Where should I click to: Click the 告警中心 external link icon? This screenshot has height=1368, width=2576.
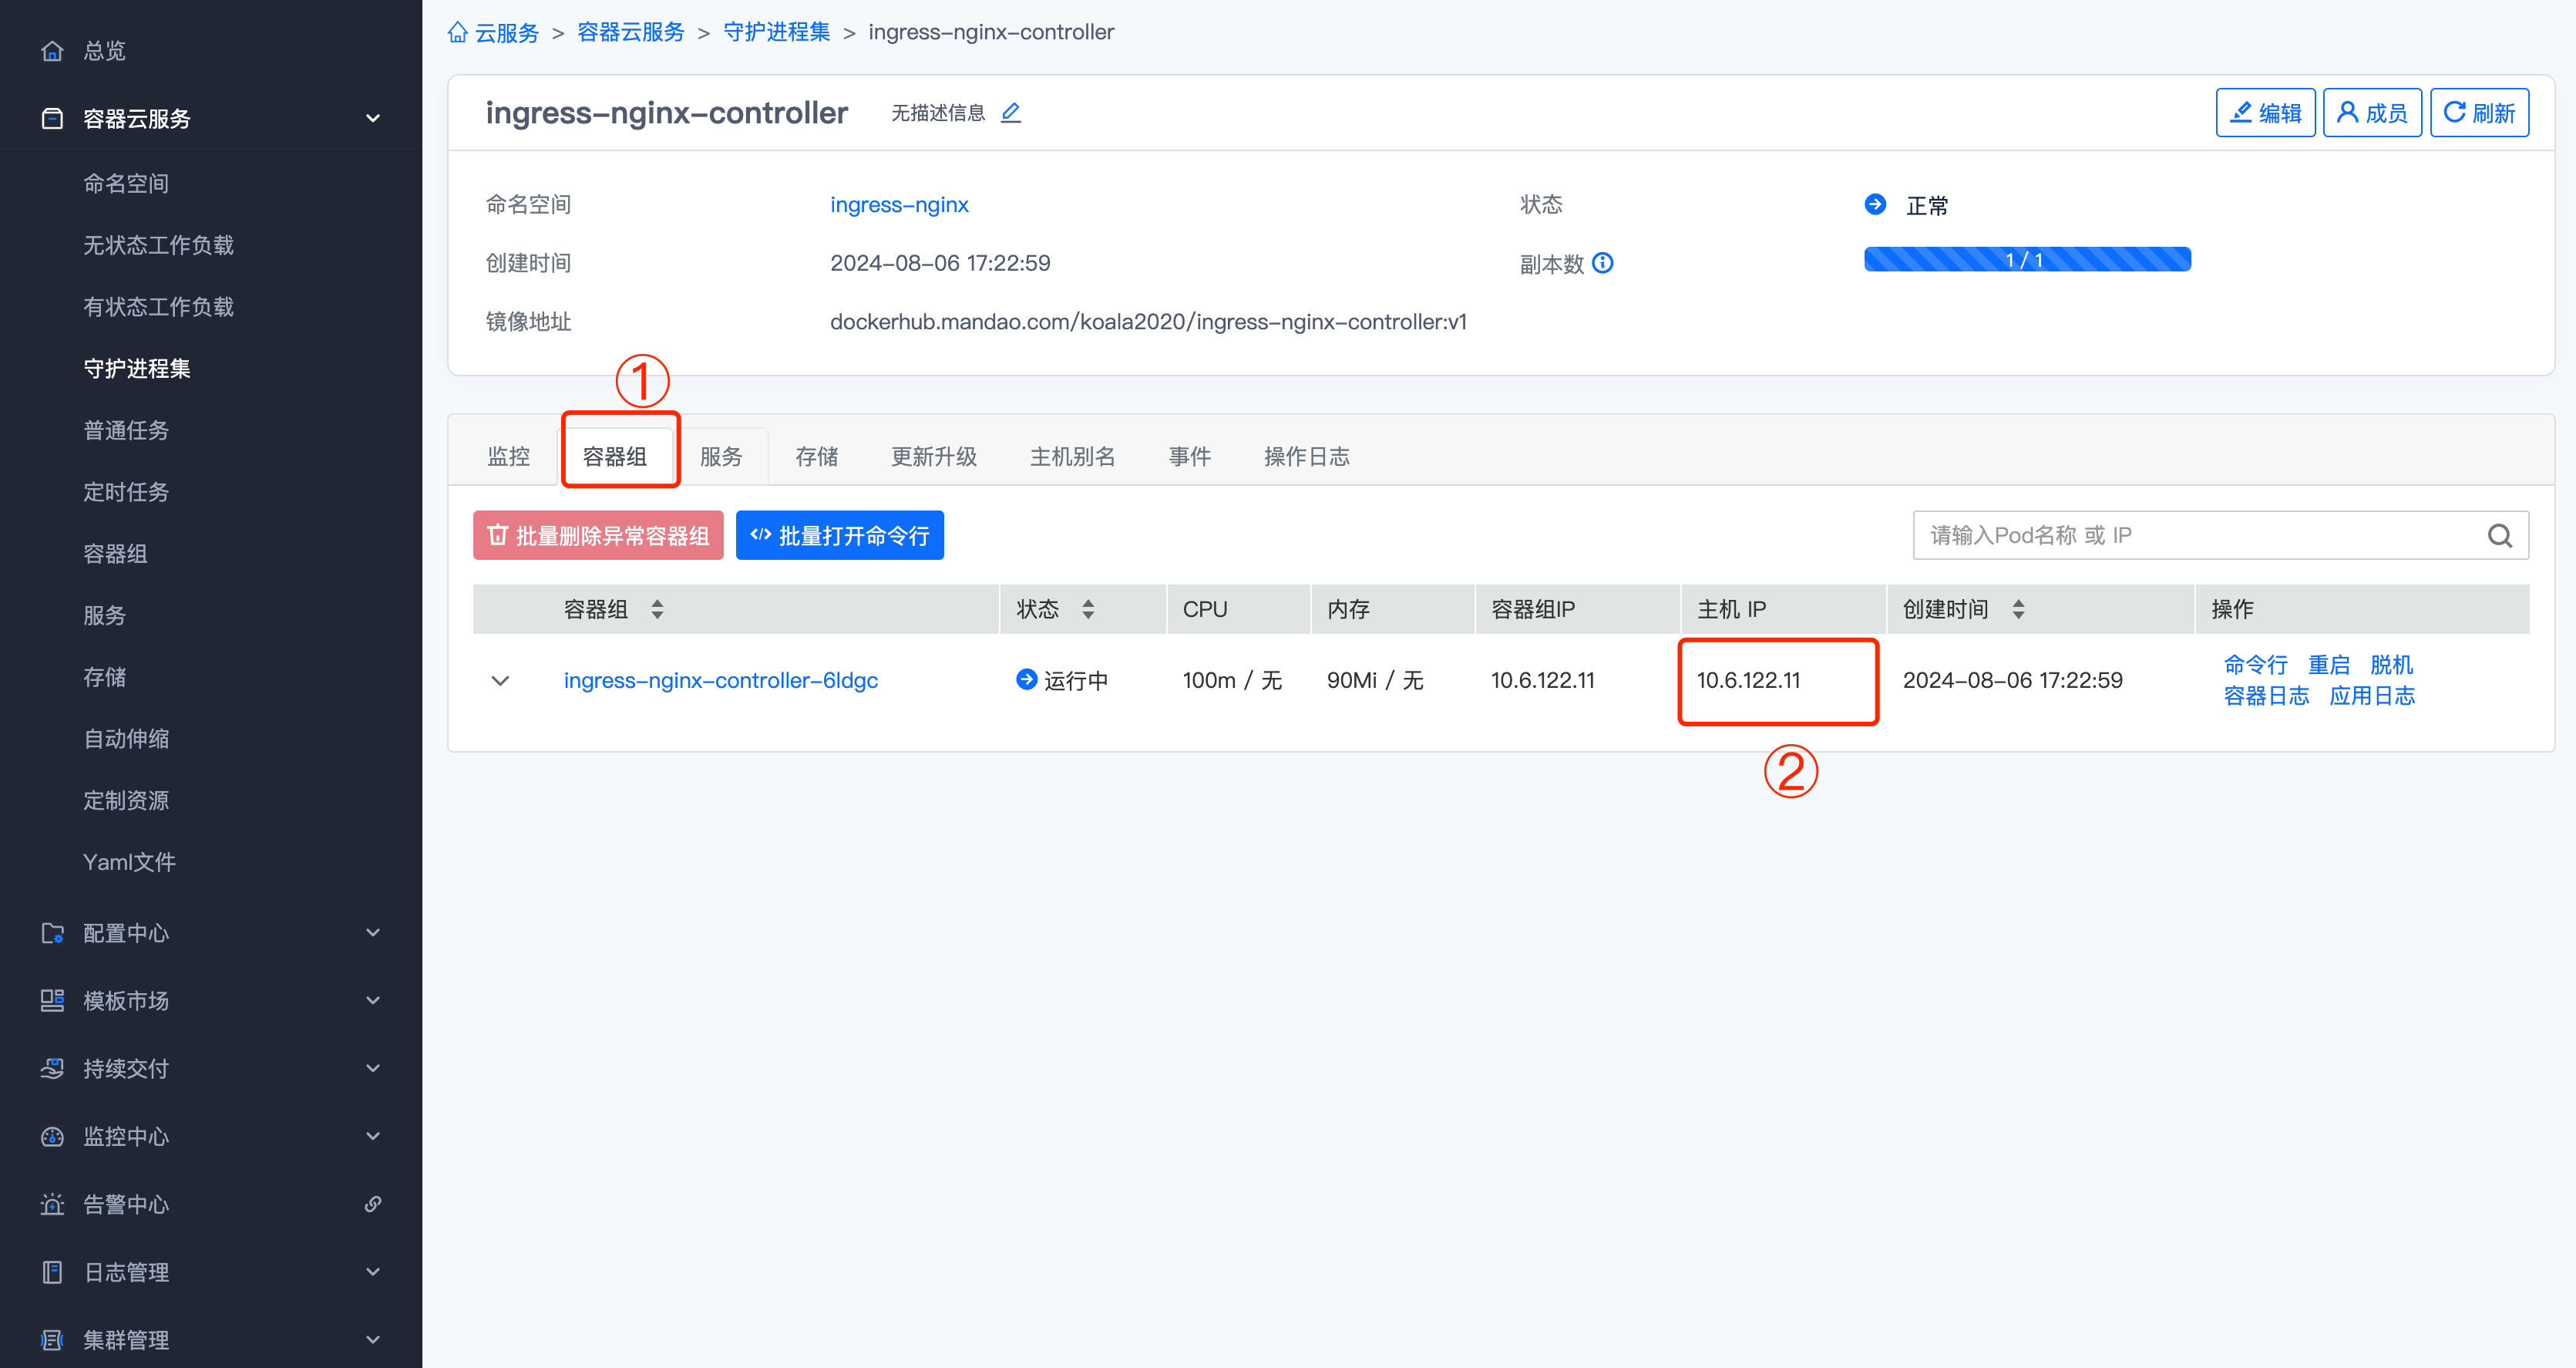(x=372, y=1204)
